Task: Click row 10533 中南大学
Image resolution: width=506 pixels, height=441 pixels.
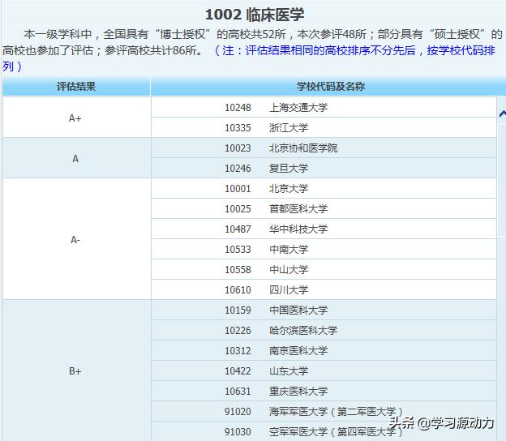Action: (x=324, y=250)
